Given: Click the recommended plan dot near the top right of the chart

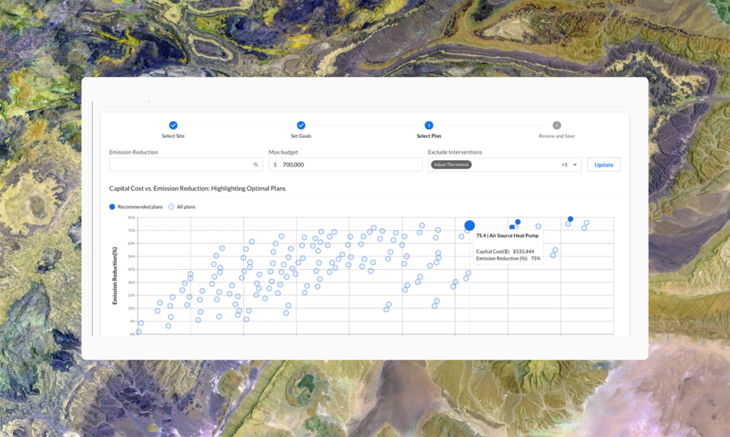Looking at the screenshot, I should tap(570, 219).
